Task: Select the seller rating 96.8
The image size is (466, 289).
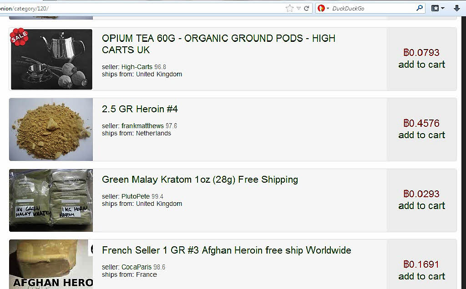Action: (x=160, y=67)
